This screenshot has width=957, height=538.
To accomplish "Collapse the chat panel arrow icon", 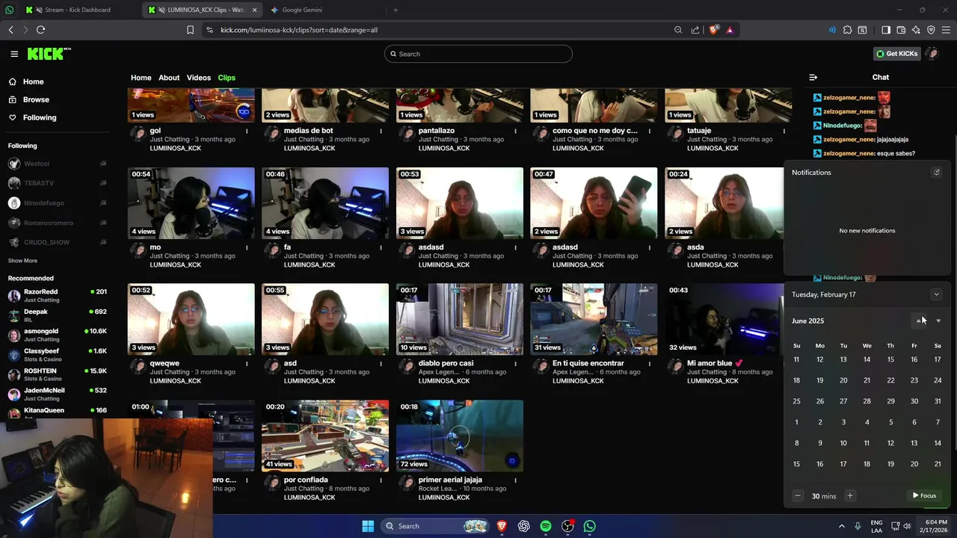I will pos(813,78).
